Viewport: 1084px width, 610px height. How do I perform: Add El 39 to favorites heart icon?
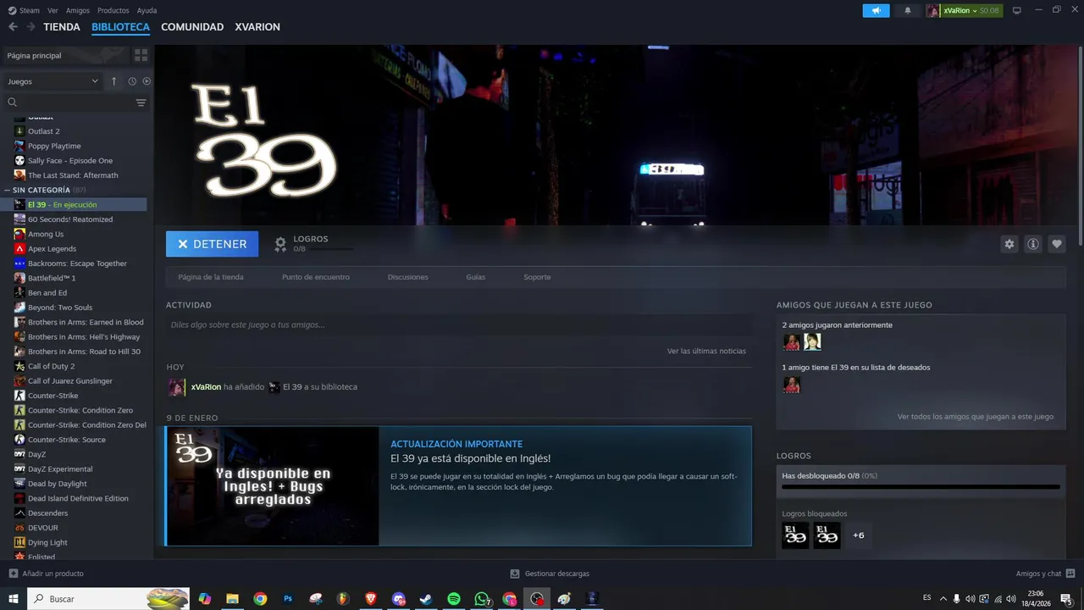click(1056, 244)
